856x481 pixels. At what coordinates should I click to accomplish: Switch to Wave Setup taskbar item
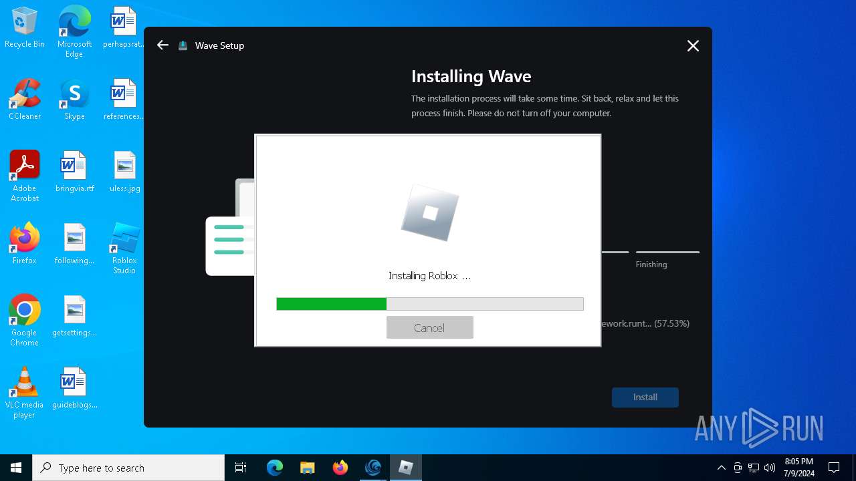[x=372, y=468]
